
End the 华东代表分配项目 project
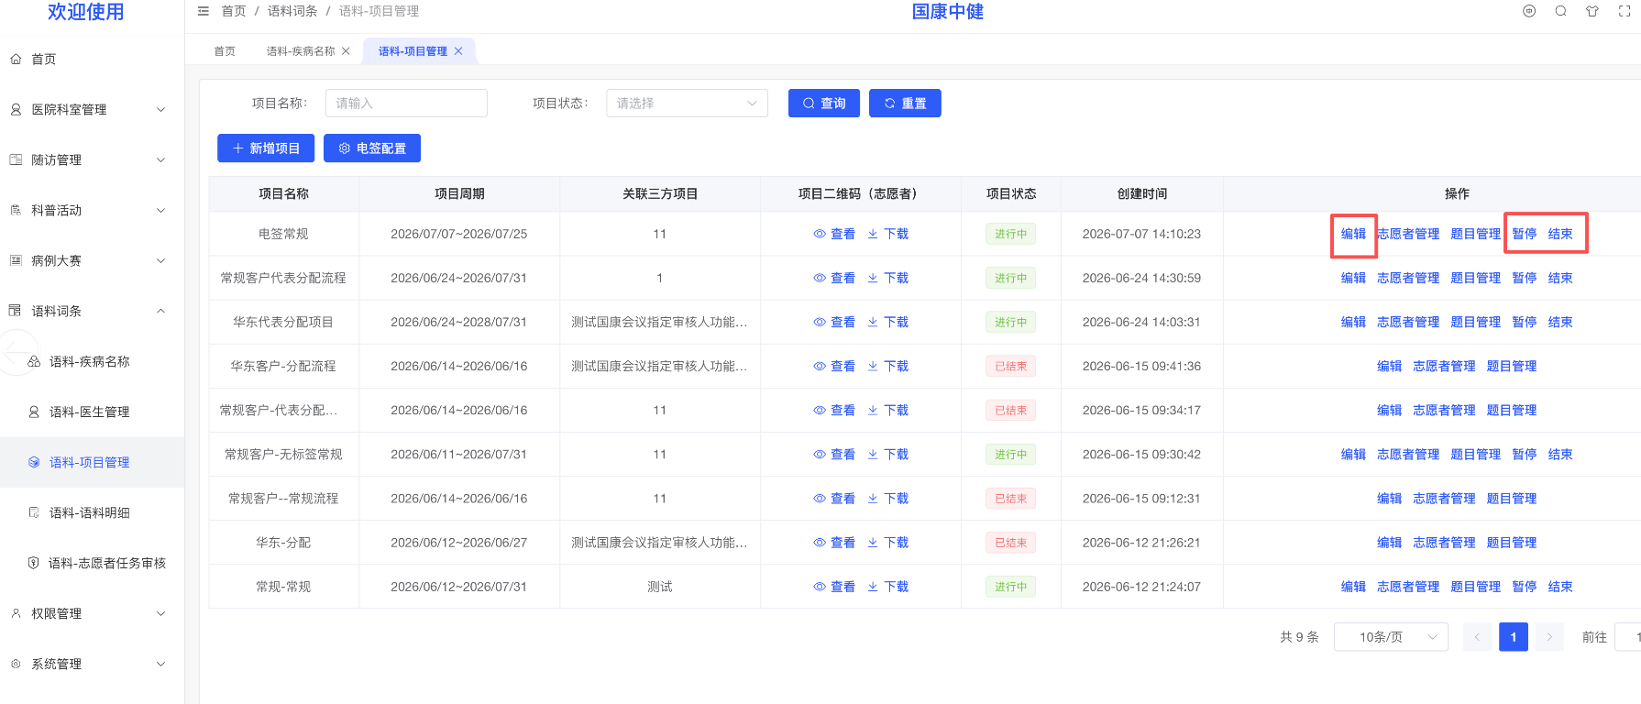(x=1560, y=322)
